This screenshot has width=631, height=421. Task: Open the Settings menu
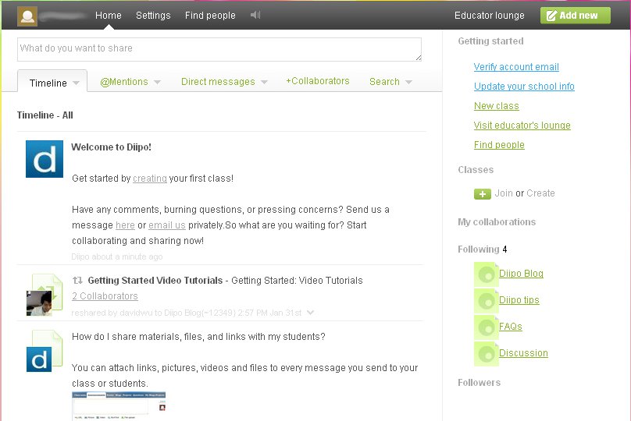[x=153, y=16]
